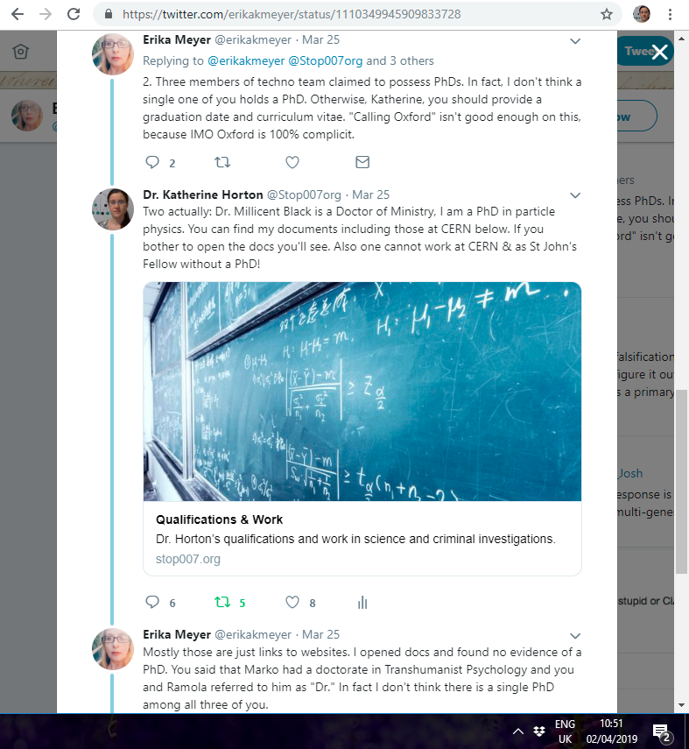Like Erika Meyer's first tweet
Screen dimensions: 689x749
coord(292,162)
